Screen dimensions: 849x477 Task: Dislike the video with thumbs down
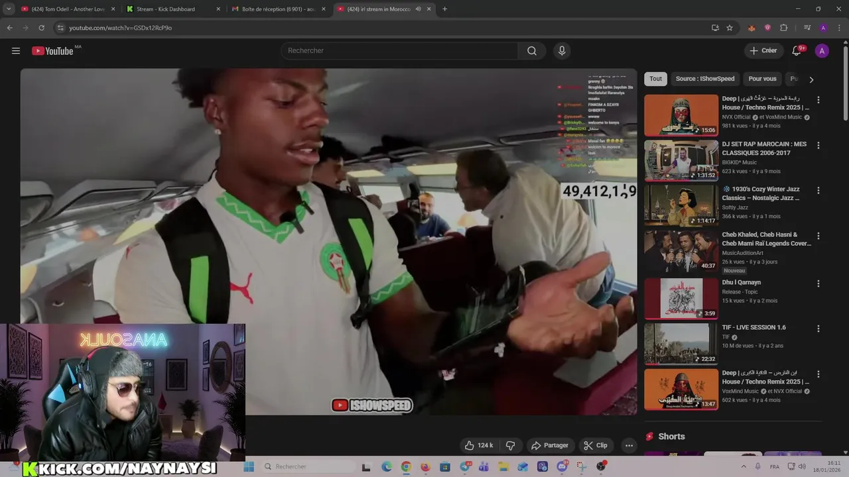point(510,445)
